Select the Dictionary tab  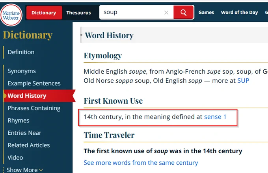click(x=44, y=13)
